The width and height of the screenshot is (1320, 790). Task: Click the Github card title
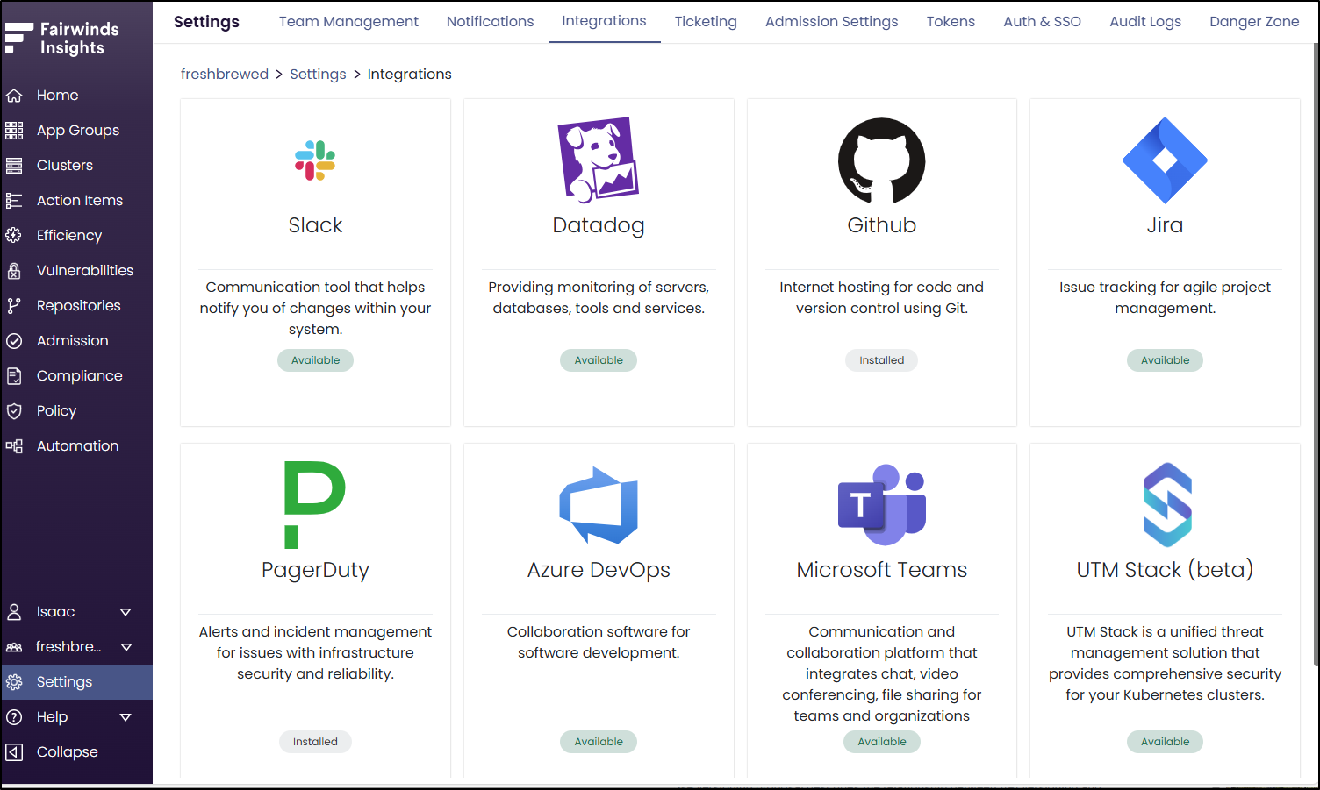tap(882, 225)
